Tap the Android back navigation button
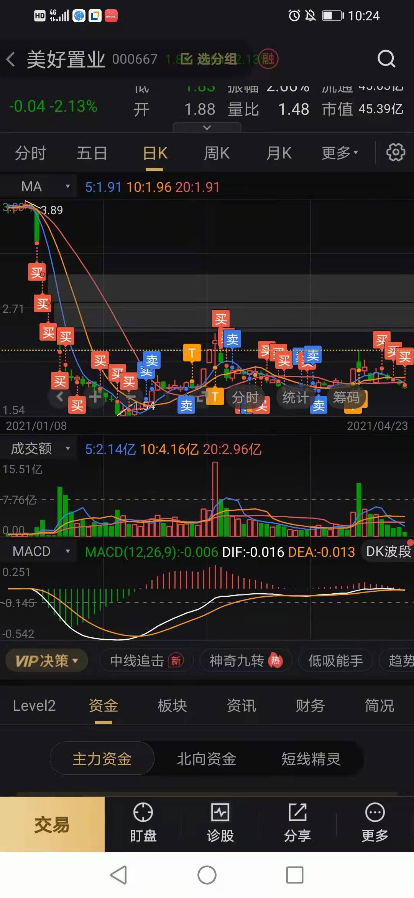 pos(118,875)
